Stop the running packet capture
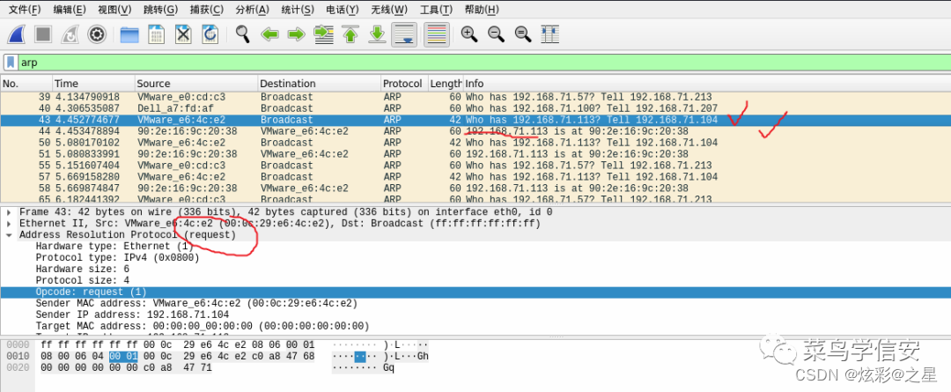Screen dimensions: 951x392 43,34
